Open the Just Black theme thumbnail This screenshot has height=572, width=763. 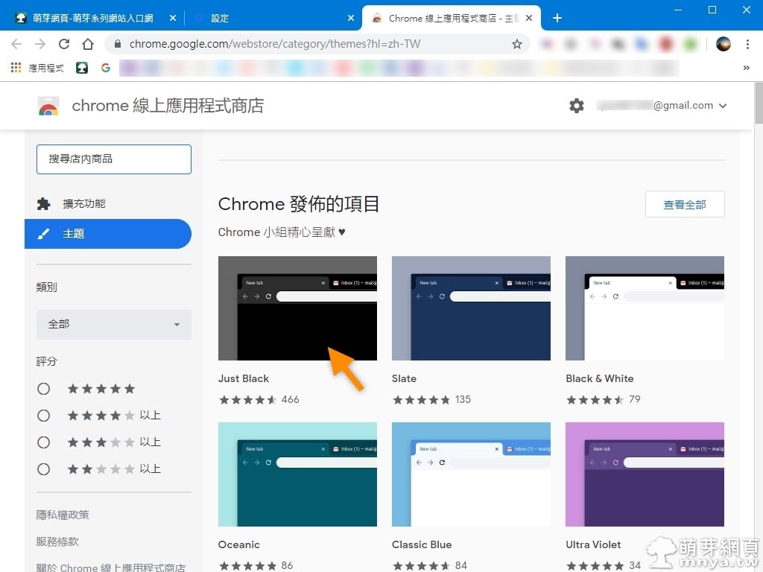297,308
